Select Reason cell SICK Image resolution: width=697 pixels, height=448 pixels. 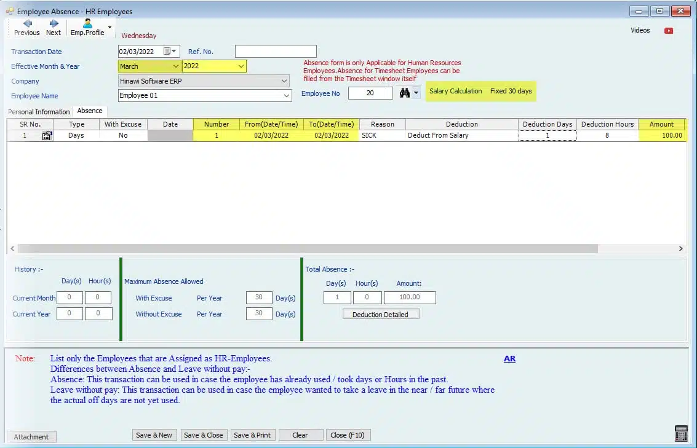point(382,135)
